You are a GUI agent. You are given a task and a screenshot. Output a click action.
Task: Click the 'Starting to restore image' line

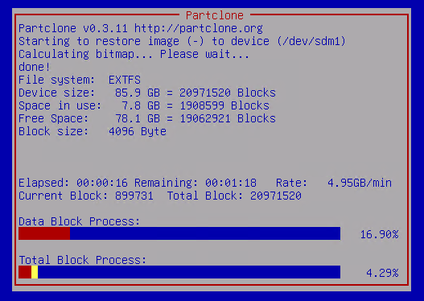(x=182, y=41)
